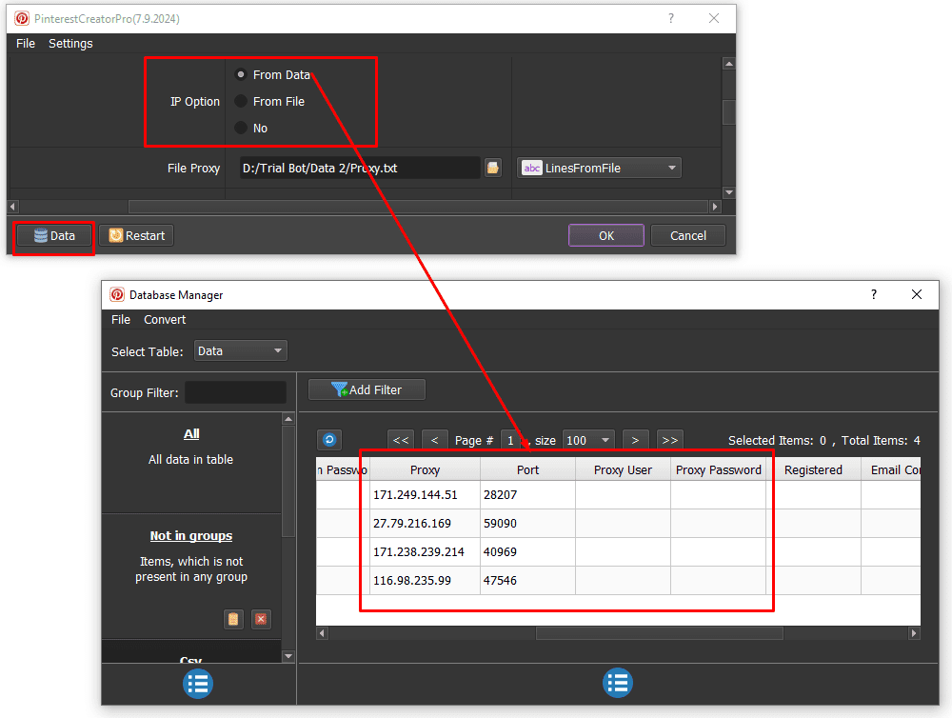Click settings panel scroll right arrow
Viewport: 952px width, 718px height.
715,207
